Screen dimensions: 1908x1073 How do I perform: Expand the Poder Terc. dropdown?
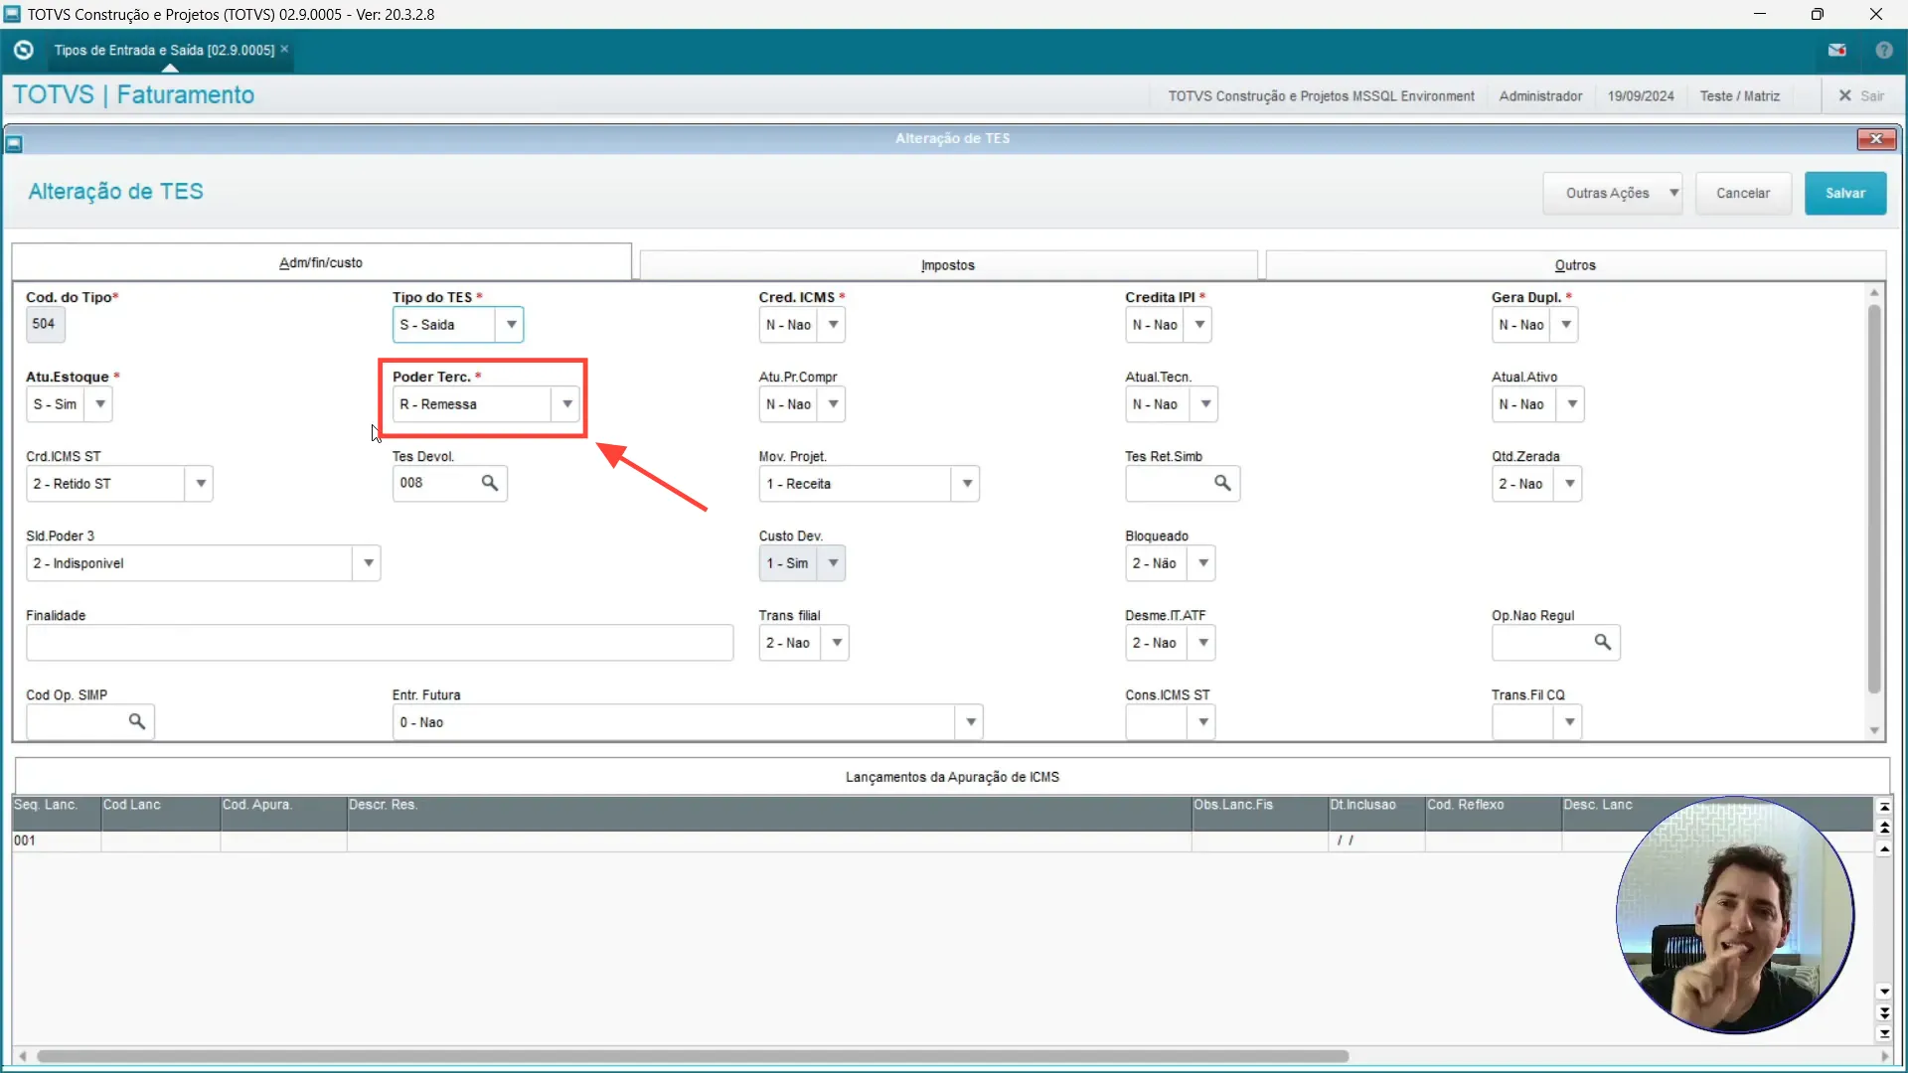click(566, 404)
